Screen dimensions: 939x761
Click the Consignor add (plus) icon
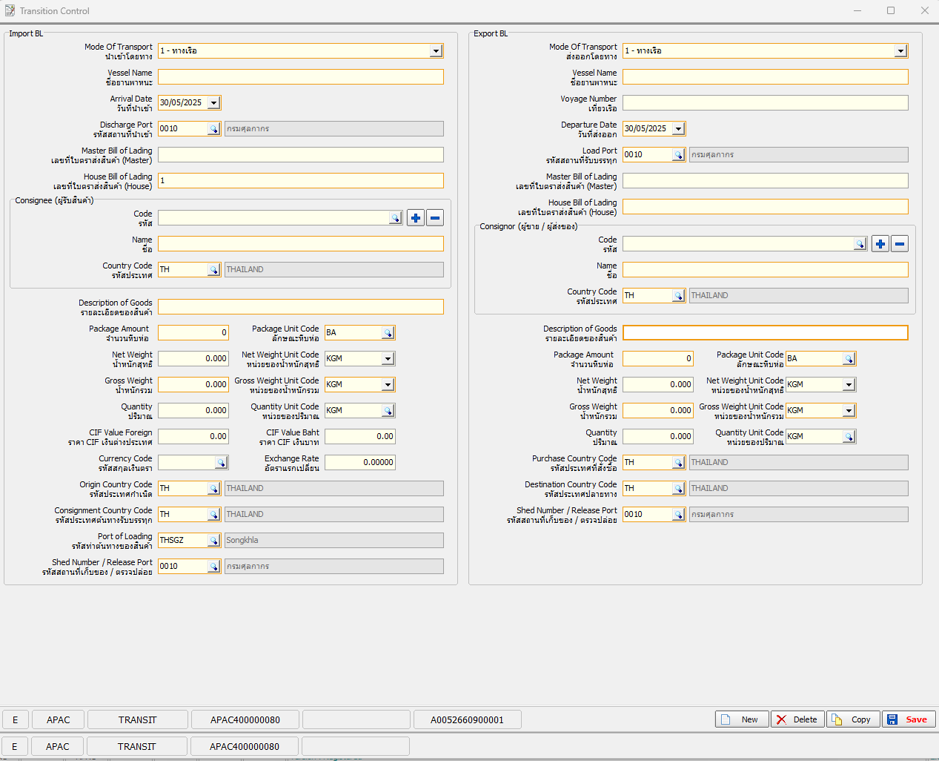880,244
